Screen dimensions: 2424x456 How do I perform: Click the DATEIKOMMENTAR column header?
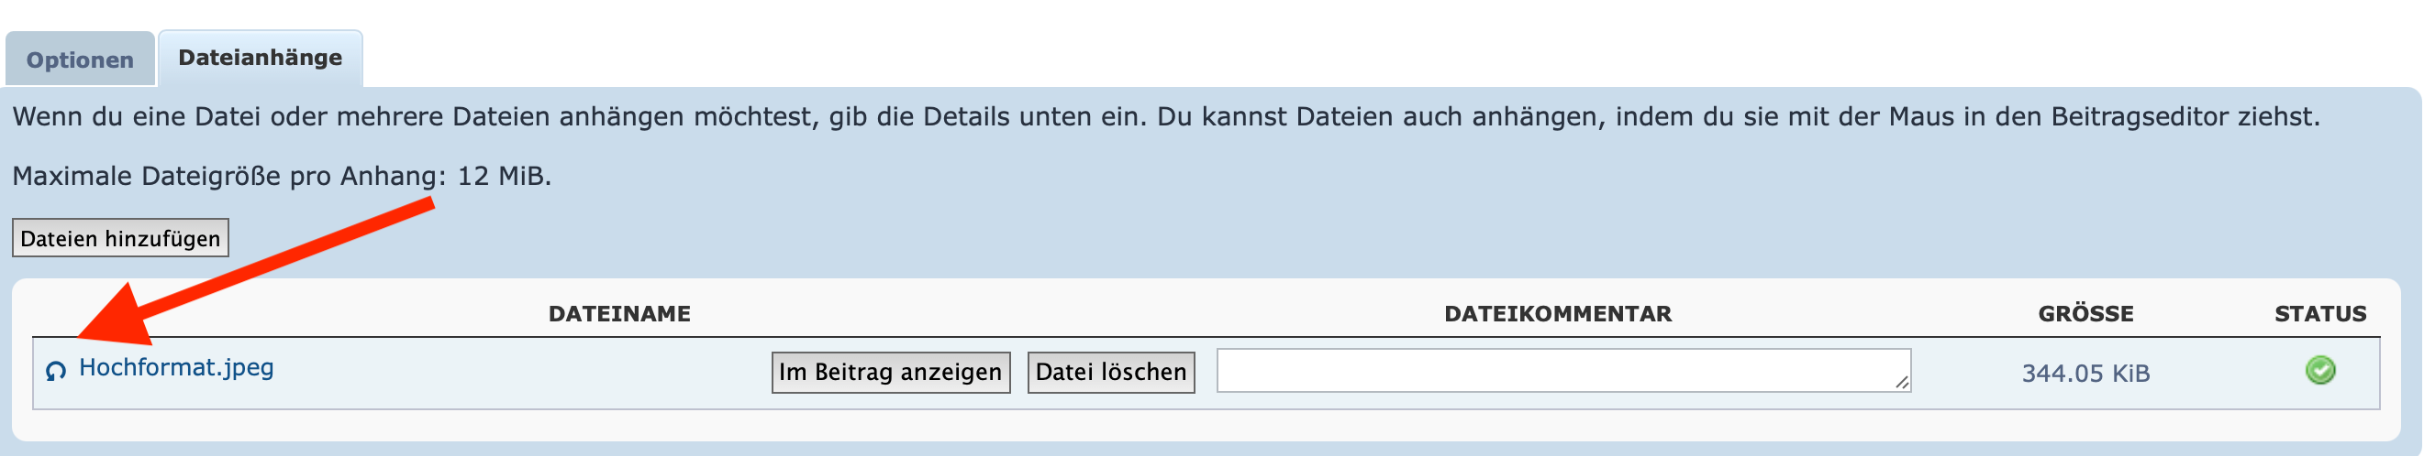pos(1557,314)
